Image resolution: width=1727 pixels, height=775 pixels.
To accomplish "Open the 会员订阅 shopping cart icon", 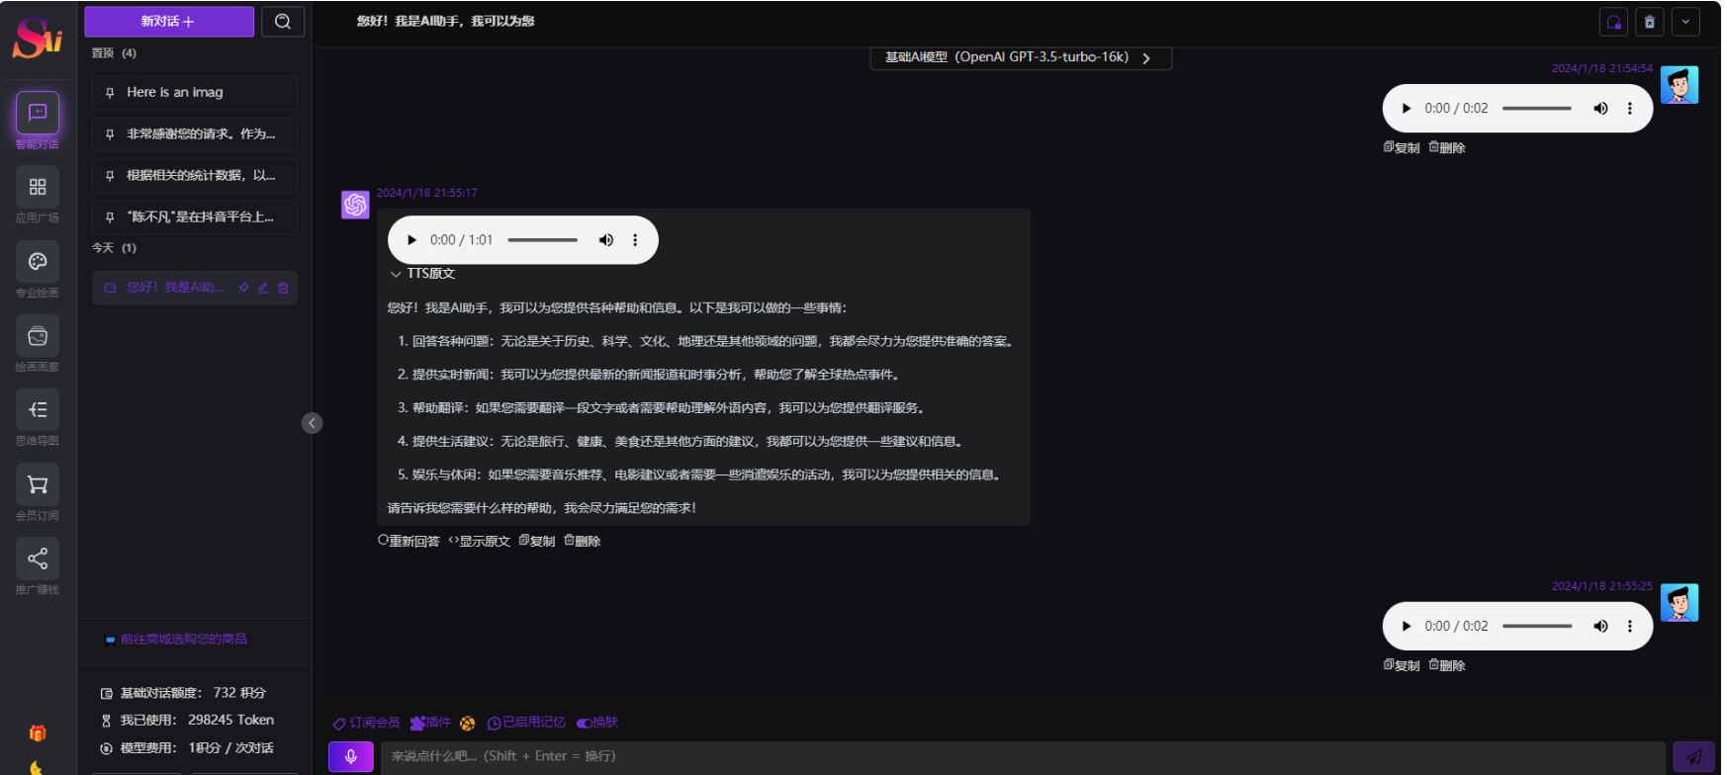I will pos(38,484).
